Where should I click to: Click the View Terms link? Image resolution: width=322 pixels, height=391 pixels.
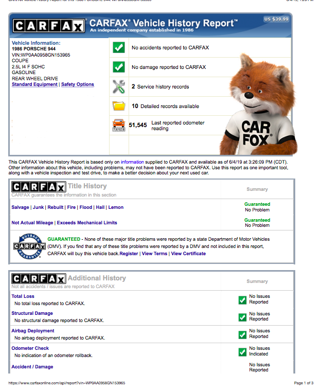(154, 254)
